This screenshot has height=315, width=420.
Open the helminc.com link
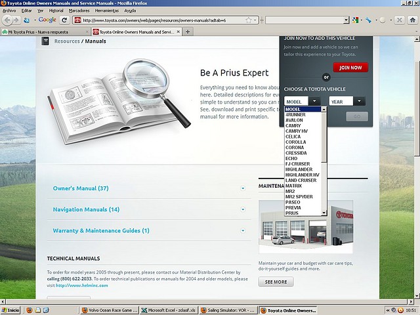pos(81,285)
